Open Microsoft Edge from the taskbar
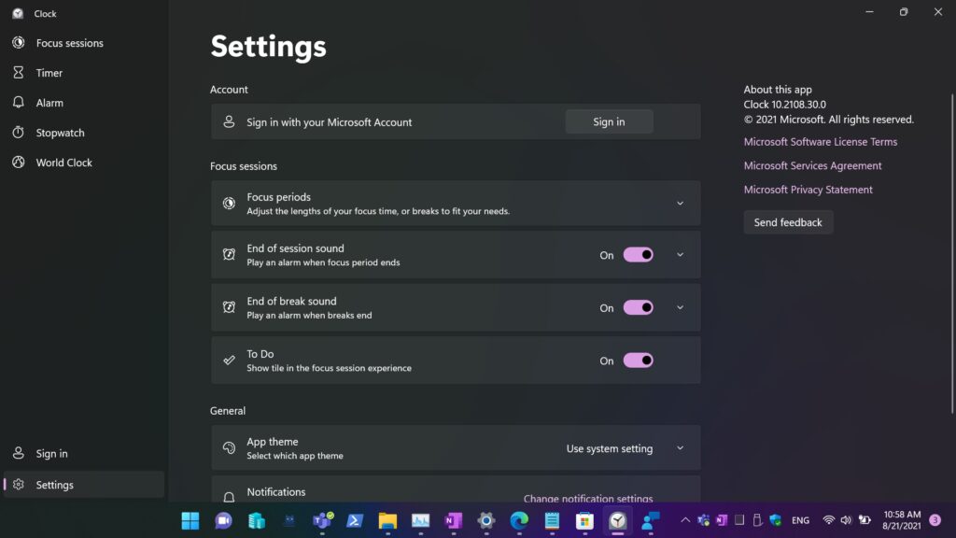 coord(519,520)
